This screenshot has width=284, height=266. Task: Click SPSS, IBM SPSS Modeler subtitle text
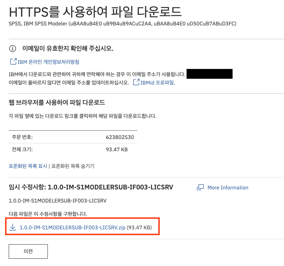[x=122, y=24]
